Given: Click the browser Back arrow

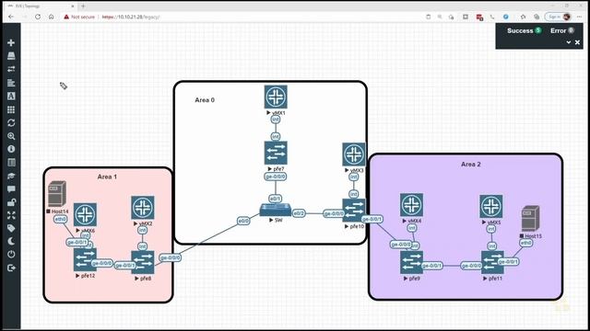Looking at the screenshot, I should pyautogui.click(x=10, y=17).
